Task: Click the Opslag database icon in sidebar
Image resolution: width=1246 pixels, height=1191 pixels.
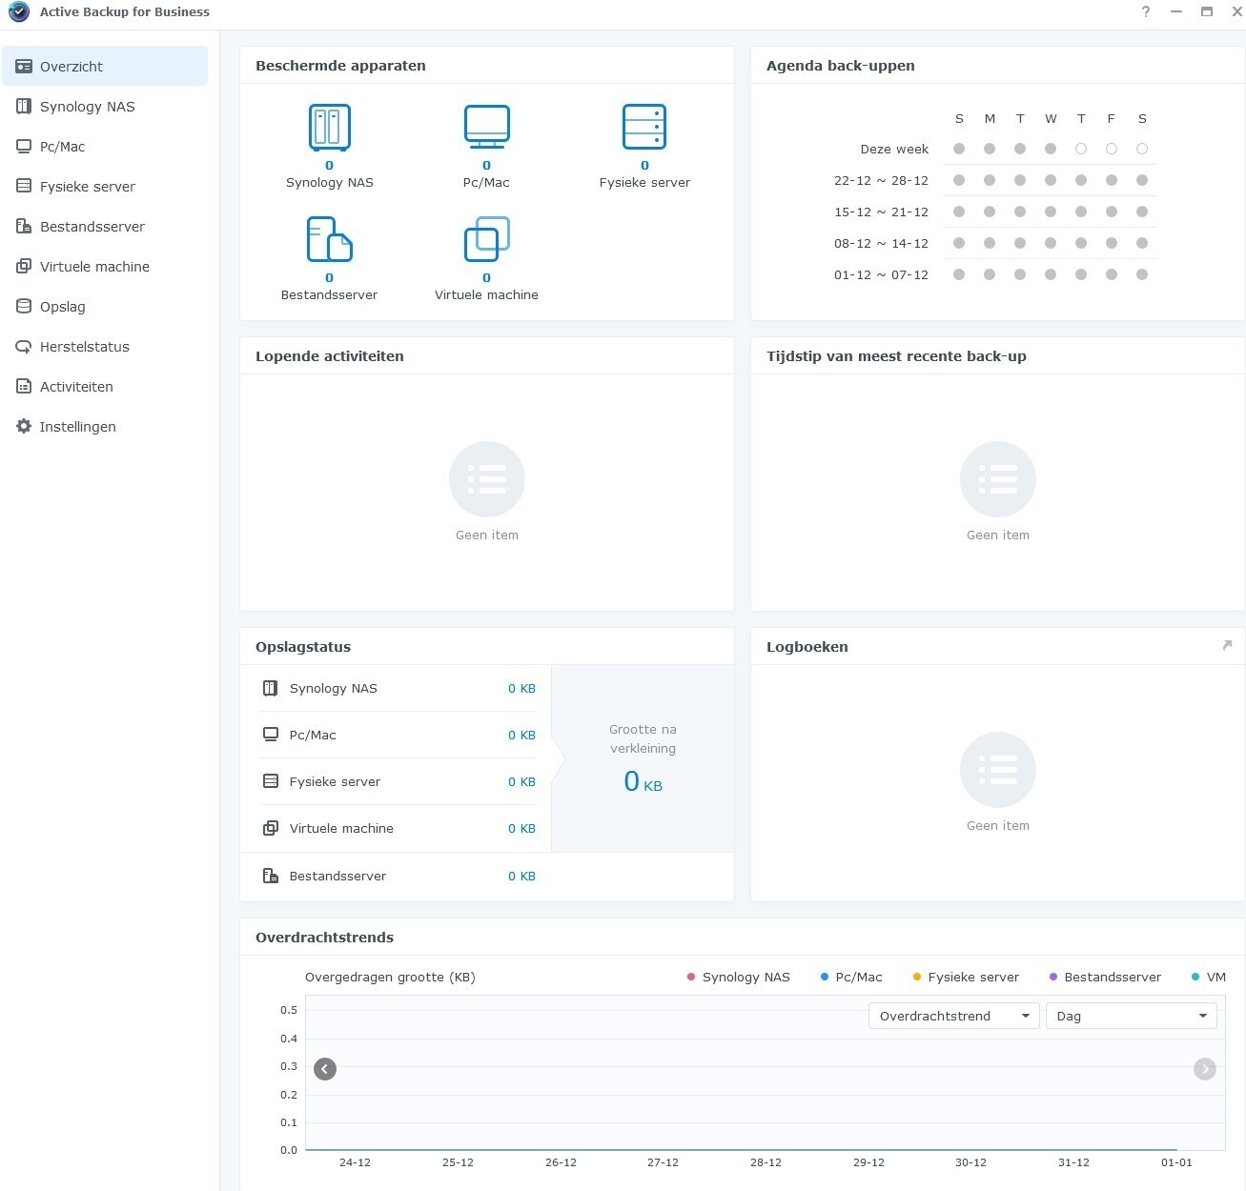Action: (x=24, y=307)
